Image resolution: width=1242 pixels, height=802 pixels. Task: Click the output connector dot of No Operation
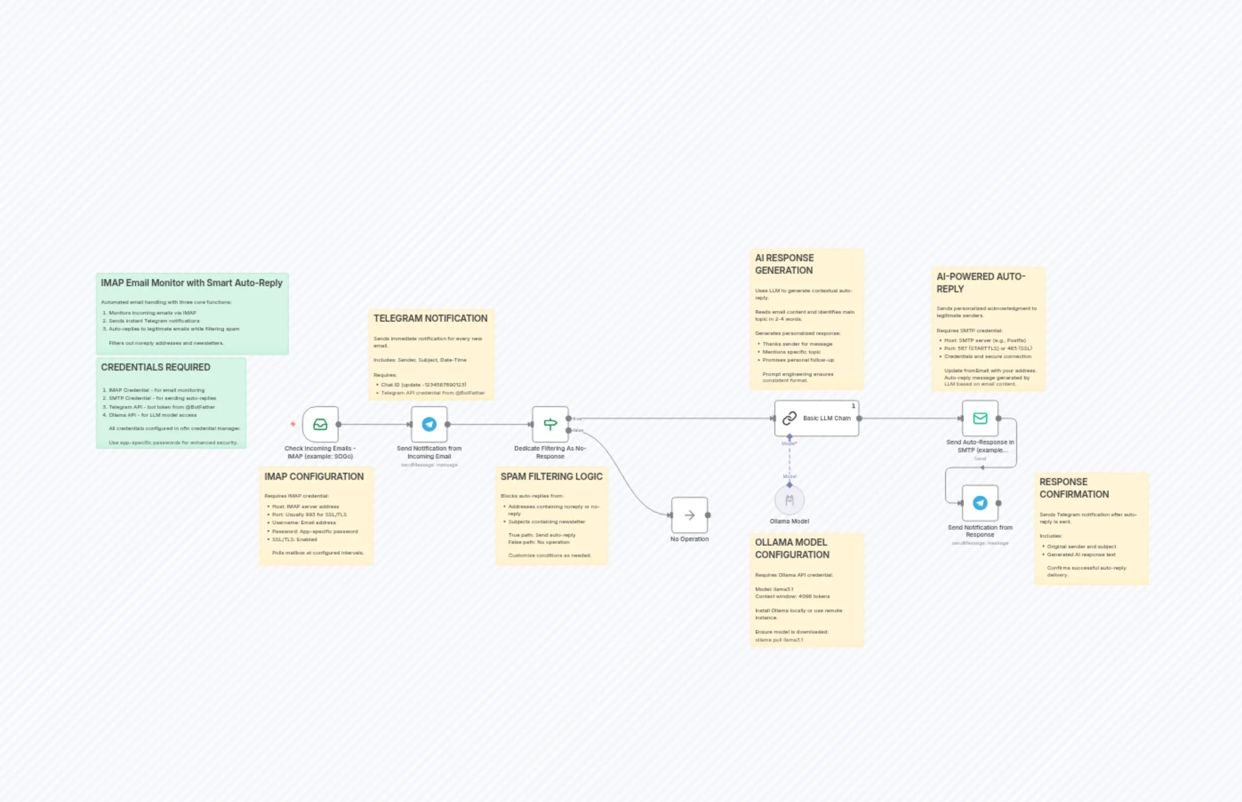[x=708, y=515]
